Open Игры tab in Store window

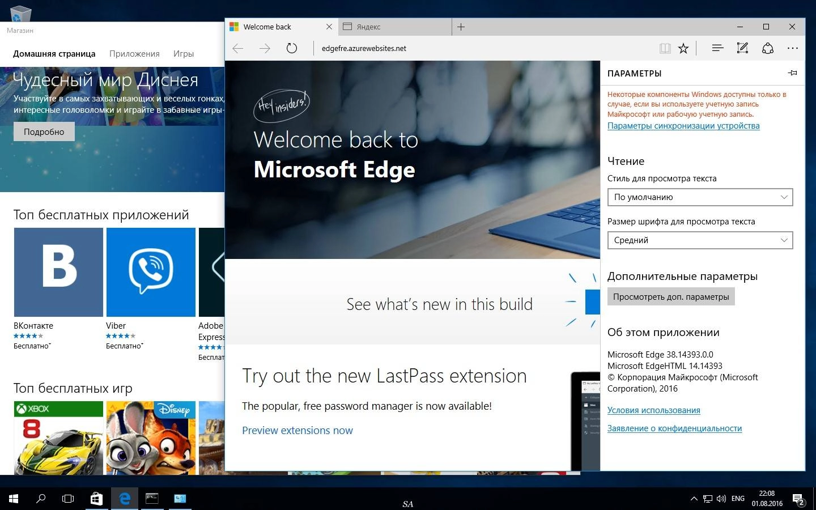click(184, 54)
